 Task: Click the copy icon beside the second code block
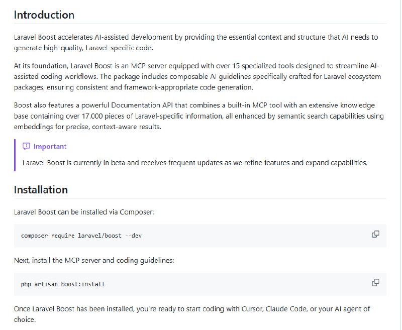point(375,283)
